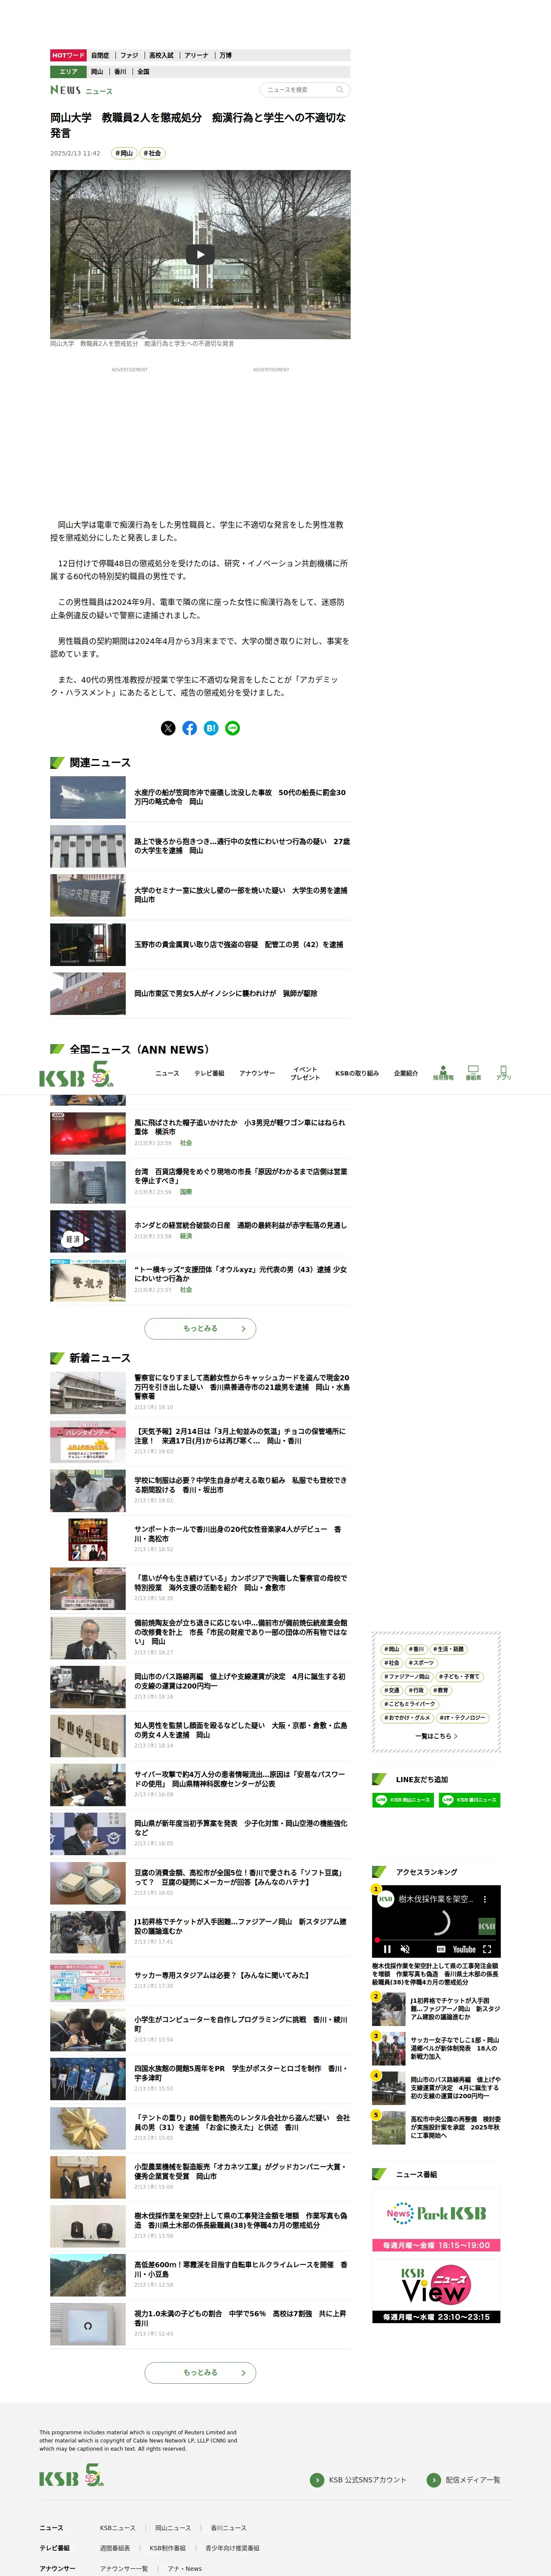Screen dimensions: 551x2576
Task: Pause the ranking YouTube video
Action: [x=387, y=1949]
